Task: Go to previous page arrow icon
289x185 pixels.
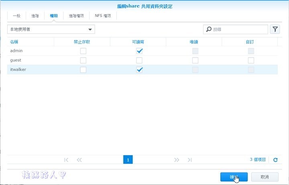Action: [79, 160]
